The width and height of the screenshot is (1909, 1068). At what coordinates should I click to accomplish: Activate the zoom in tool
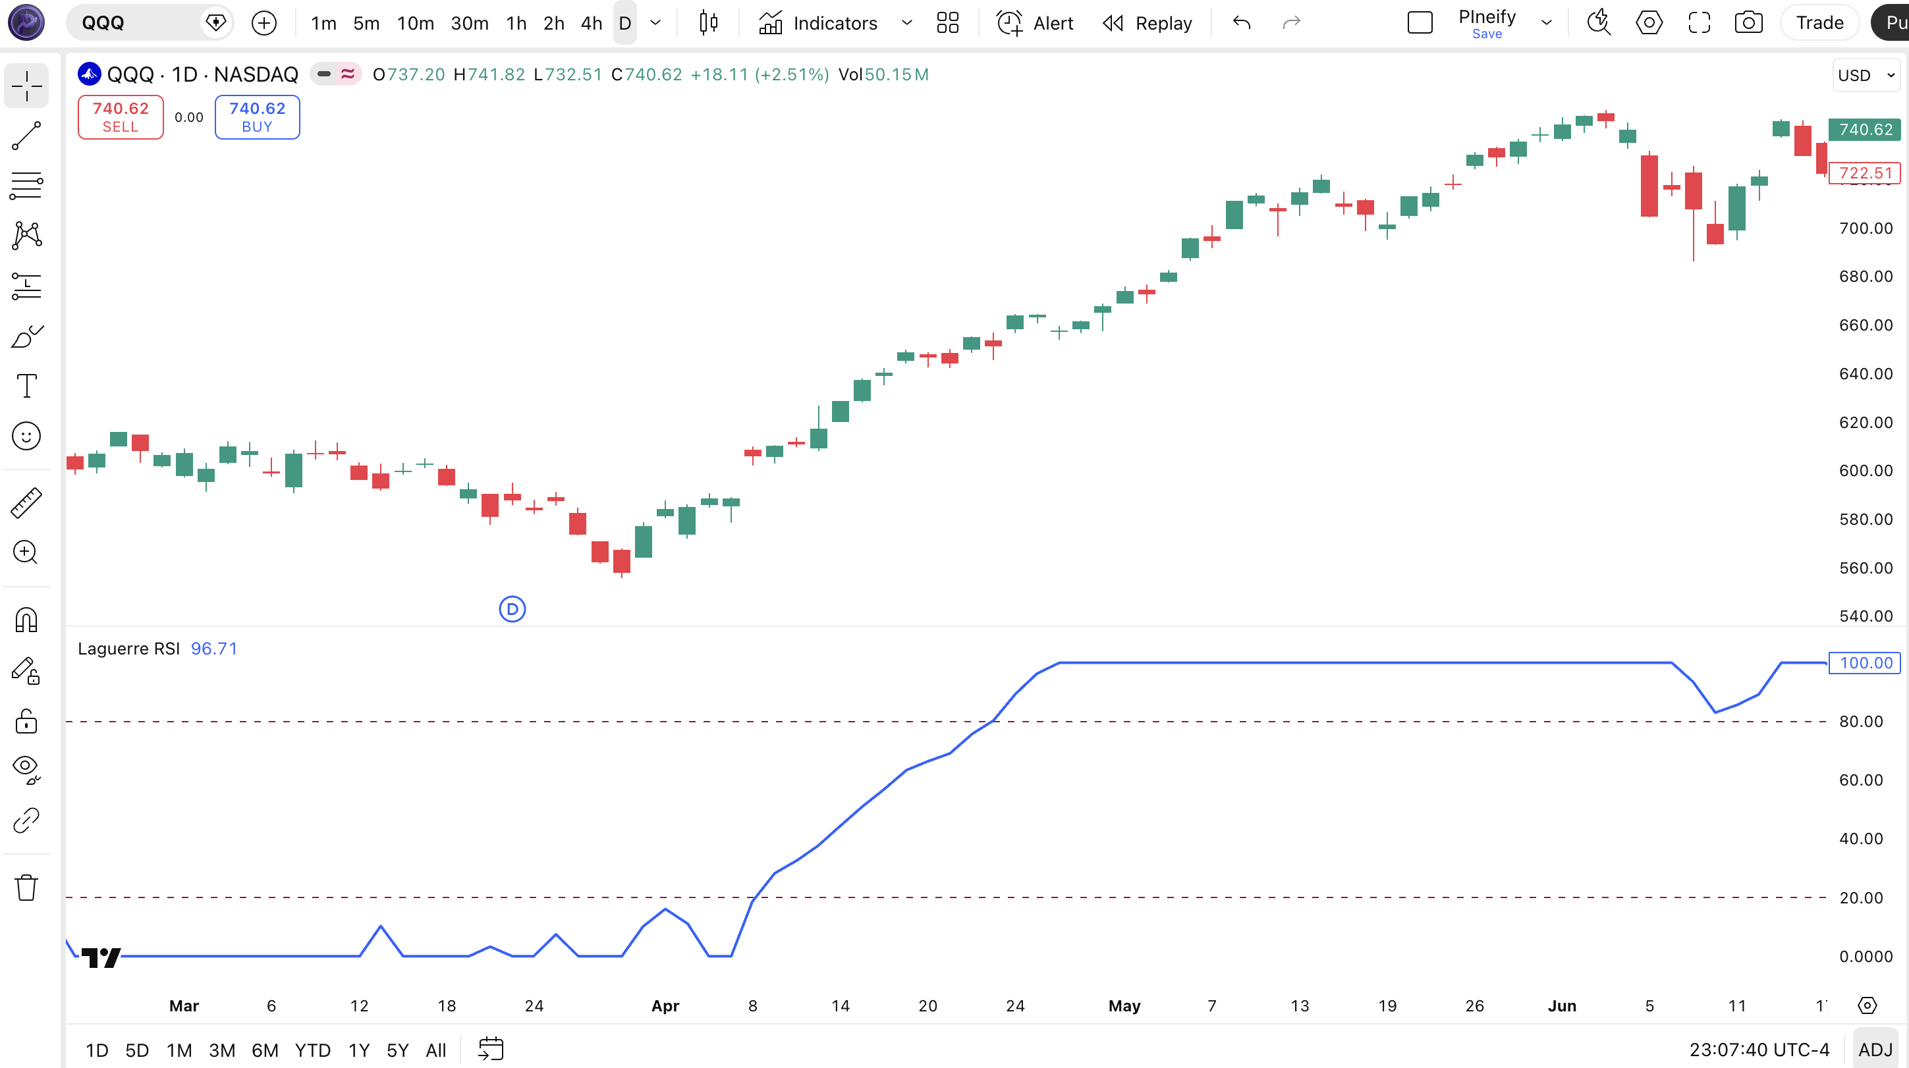pos(26,552)
